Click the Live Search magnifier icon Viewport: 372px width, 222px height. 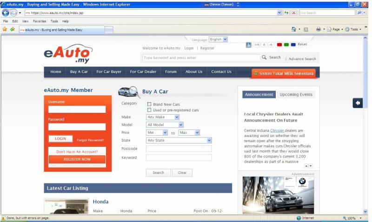pos(359,13)
